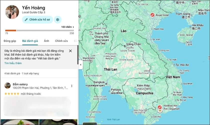Click the Tp. Buôn Ma Thuột label
The height and width of the screenshot is (125, 210).
(177, 93)
